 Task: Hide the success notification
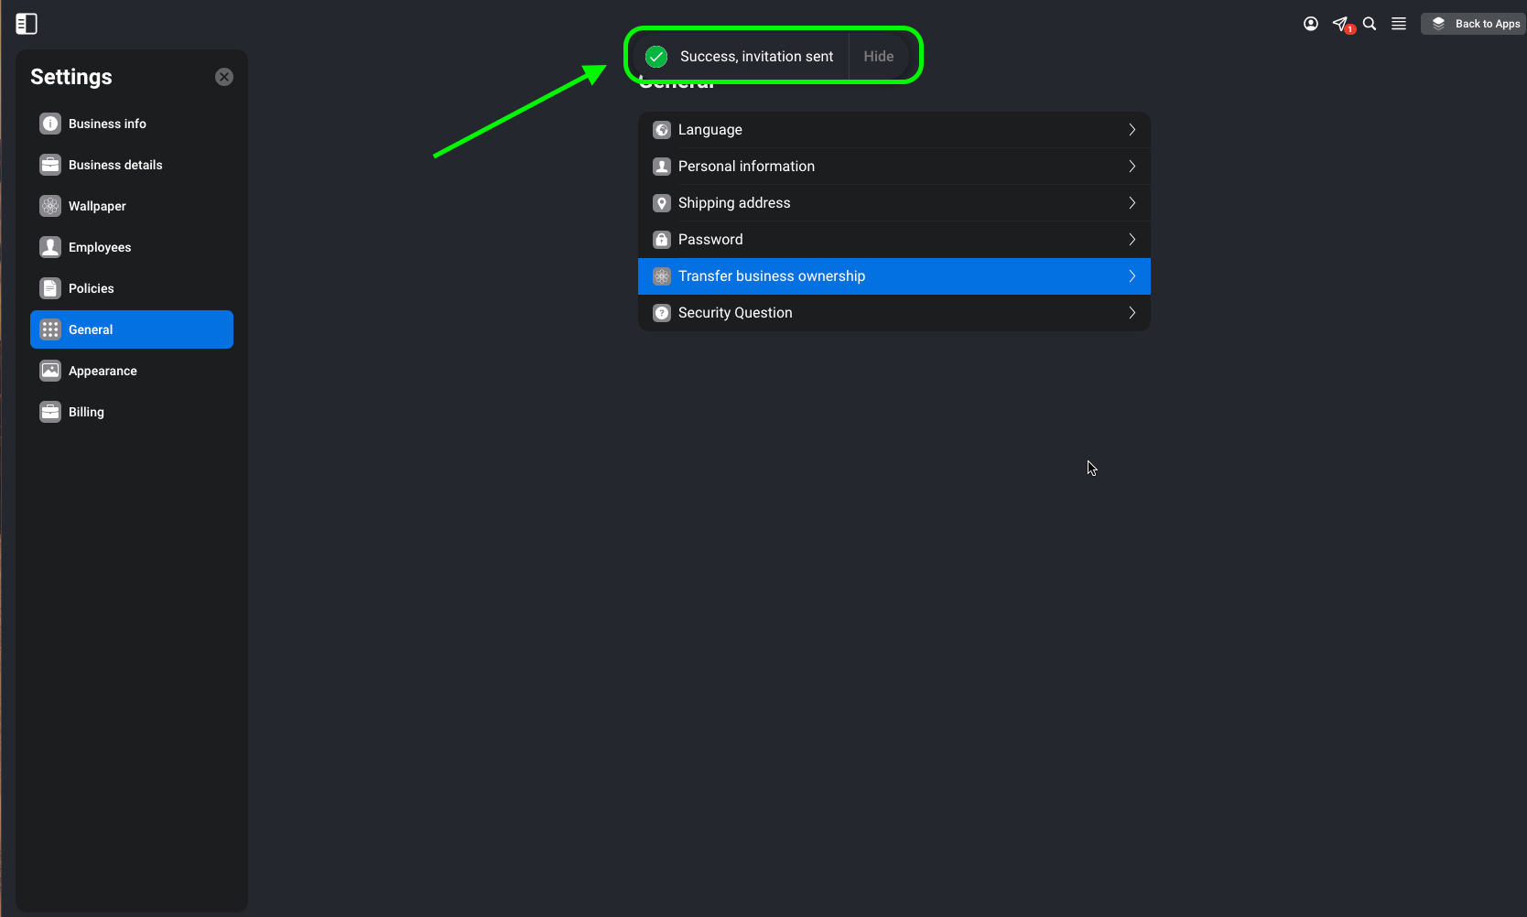(879, 56)
